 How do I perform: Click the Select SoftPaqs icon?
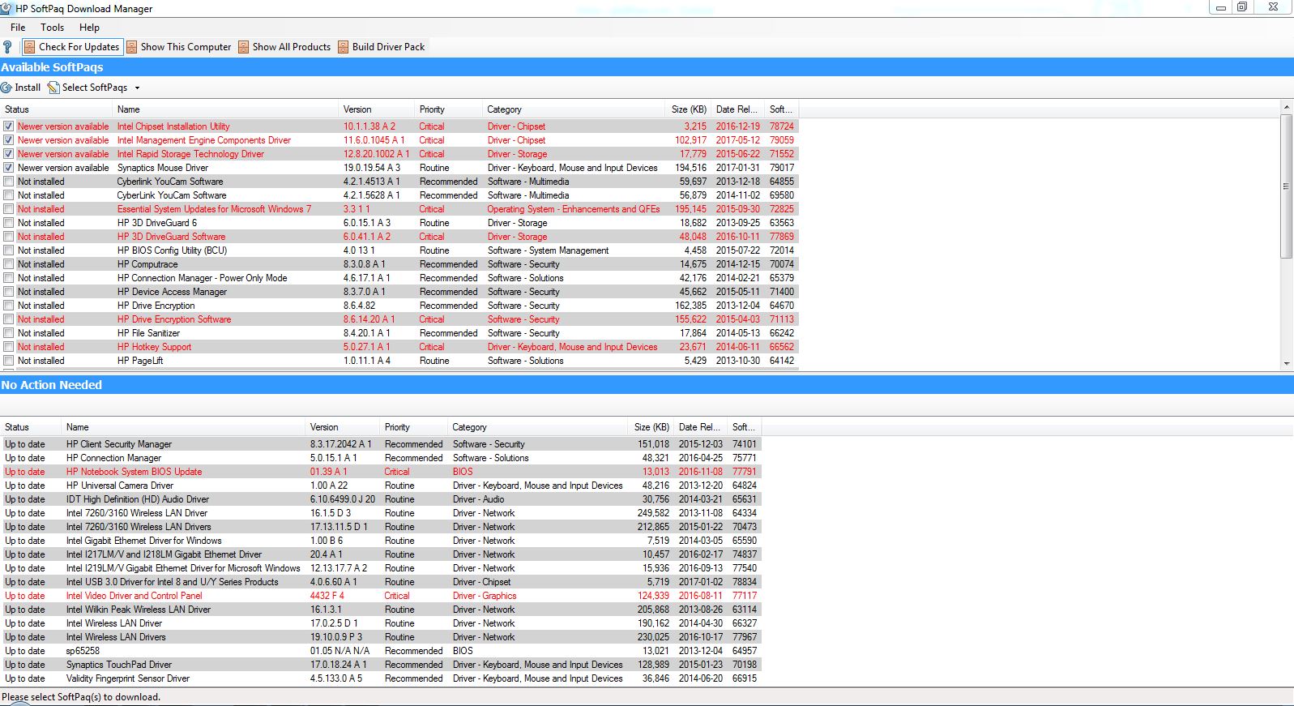coord(53,88)
